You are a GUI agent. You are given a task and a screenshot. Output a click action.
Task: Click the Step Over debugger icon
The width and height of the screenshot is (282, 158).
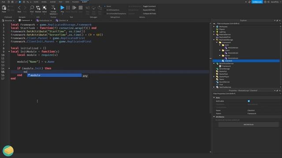94,8
